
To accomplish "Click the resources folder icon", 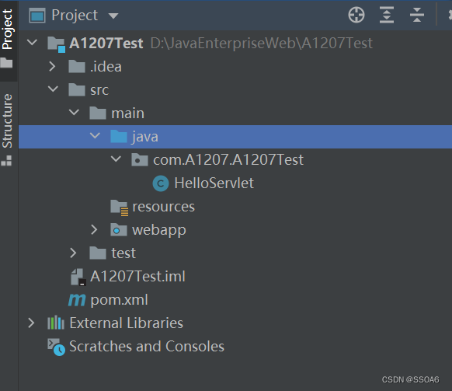I will 119,208.
